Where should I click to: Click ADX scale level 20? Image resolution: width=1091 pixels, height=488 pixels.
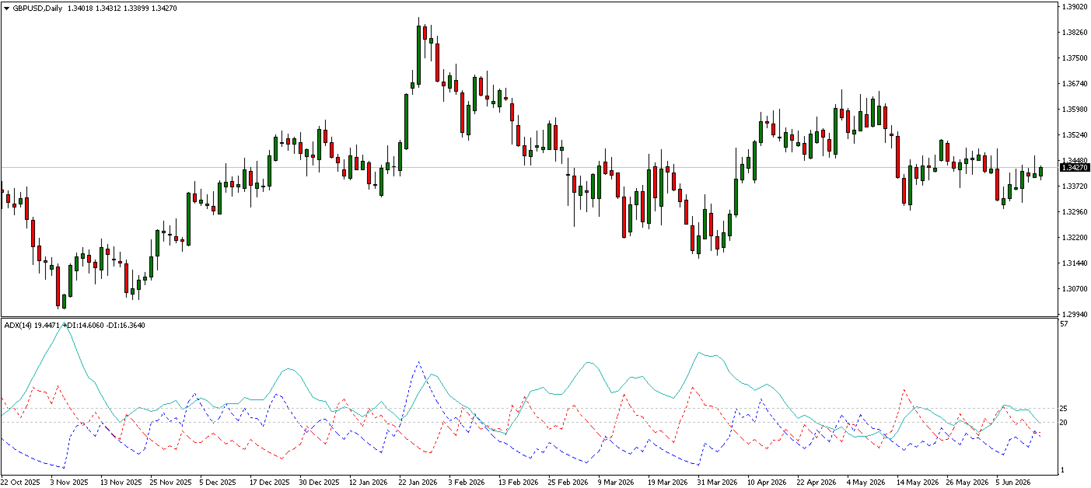click(x=1063, y=422)
